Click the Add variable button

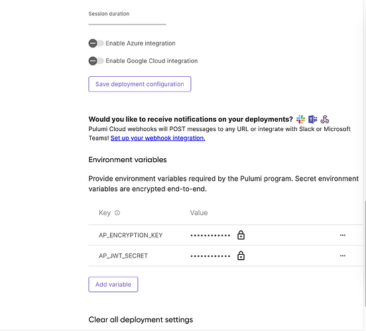[x=113, y=285]
